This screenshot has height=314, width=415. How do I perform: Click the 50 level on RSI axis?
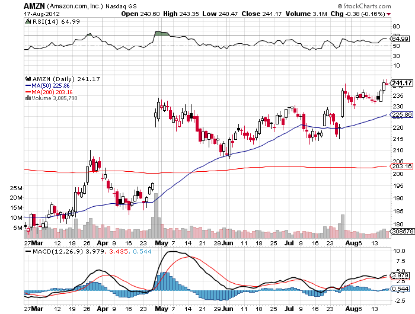tap(396, 46)
